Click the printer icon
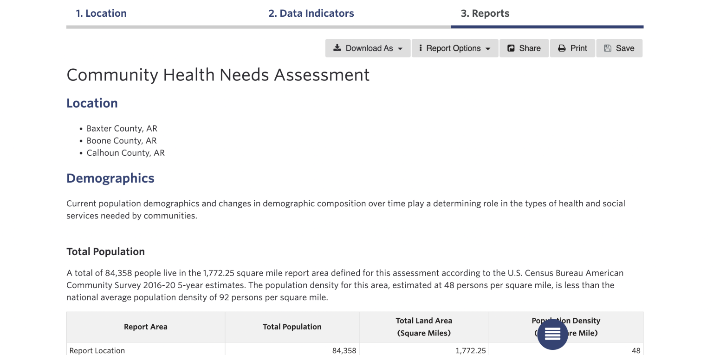Screen dimensions: 713x355 tap(562, 48)
